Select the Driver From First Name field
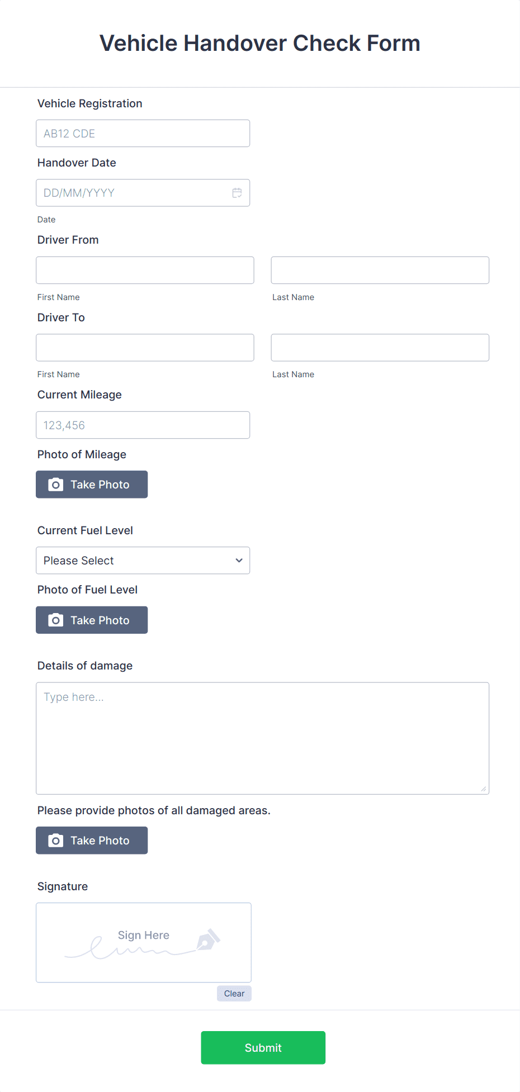 (145, 270)
